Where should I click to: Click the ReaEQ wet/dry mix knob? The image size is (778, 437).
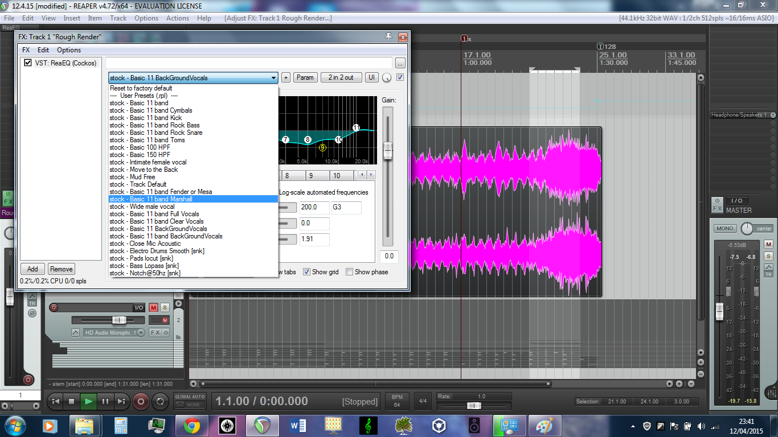pos(387,77)
